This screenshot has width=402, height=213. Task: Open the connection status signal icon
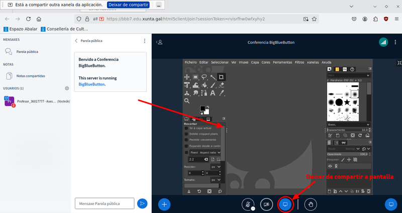[x=383, y=43]
